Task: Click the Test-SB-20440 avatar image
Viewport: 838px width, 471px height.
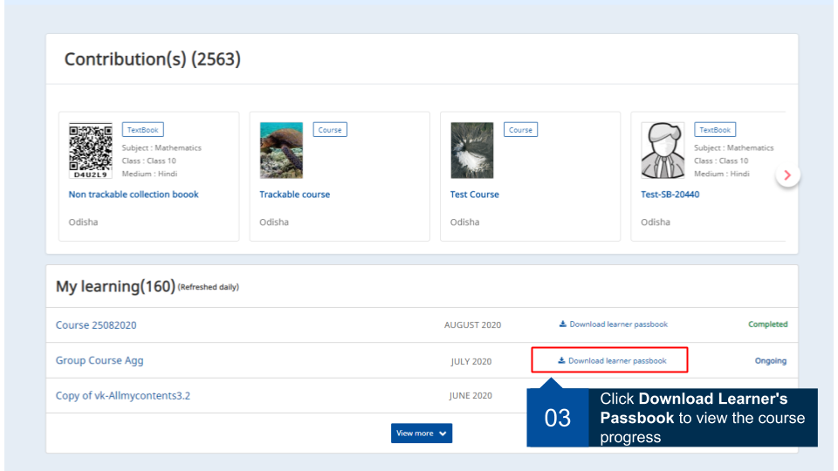Action: tap(663, 151)
